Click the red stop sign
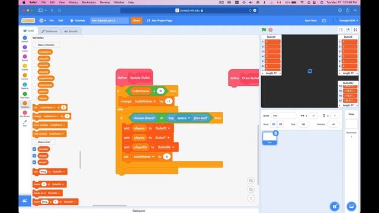This screenshot has width=379, height=213. [x=271, y=30]
